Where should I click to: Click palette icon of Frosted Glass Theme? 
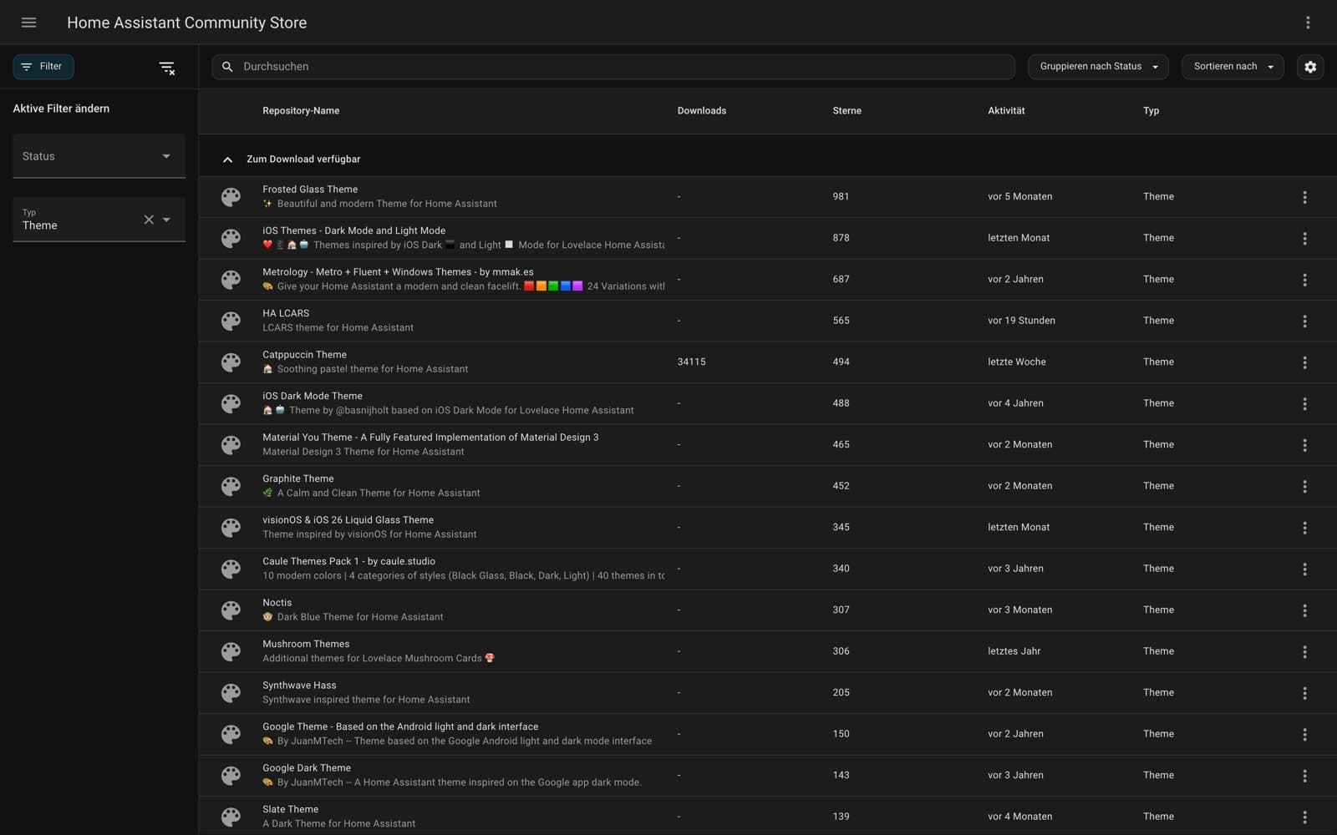tap(231, 197)
